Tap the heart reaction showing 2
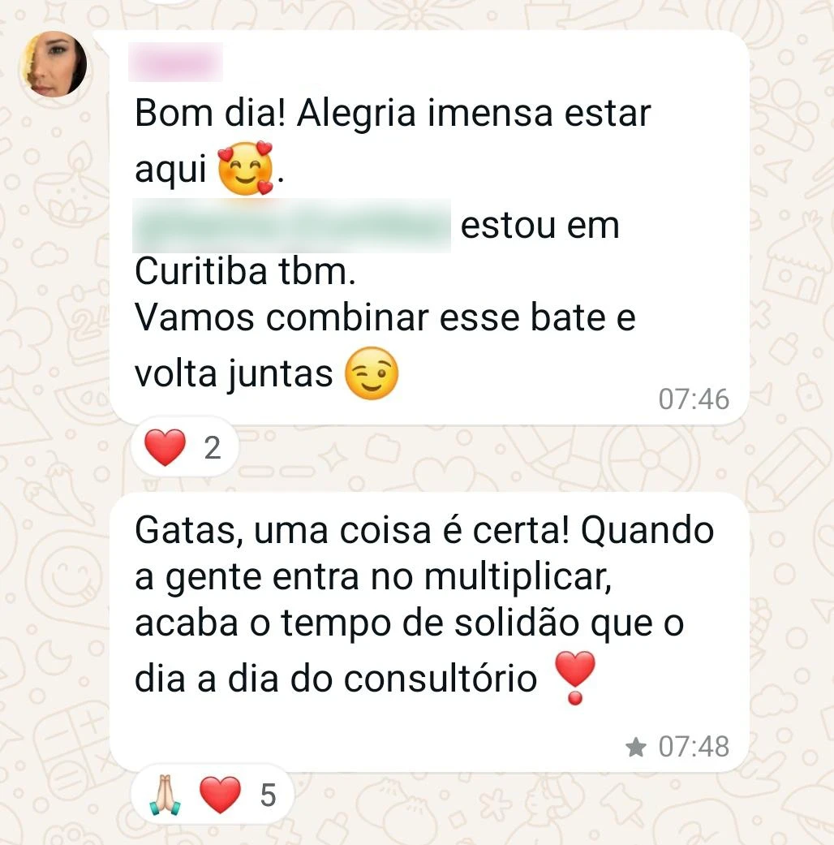Image resolution: width=834 pixels, height=845 pixels. [x=166, y=447]
